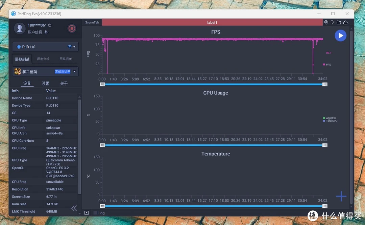
Task: Click the label1 scene bar
Action: 212,22
